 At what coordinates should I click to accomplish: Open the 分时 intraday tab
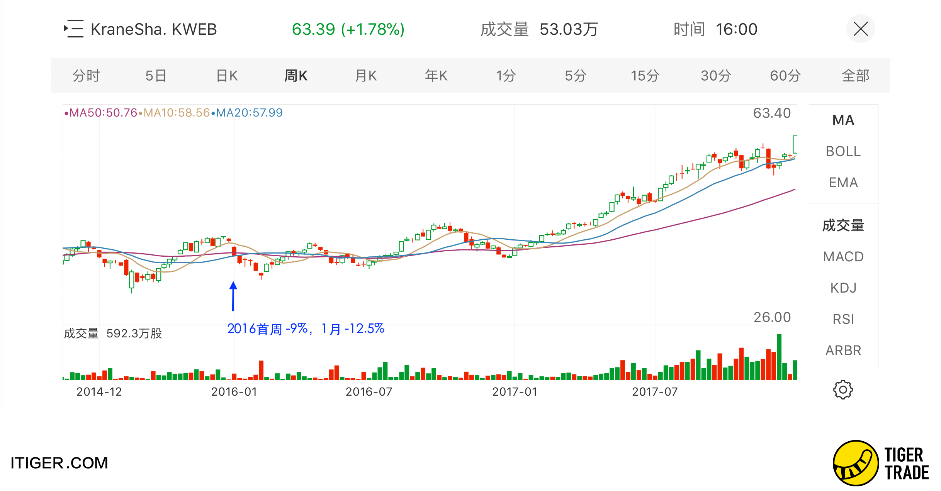click(x=86, y=76)
